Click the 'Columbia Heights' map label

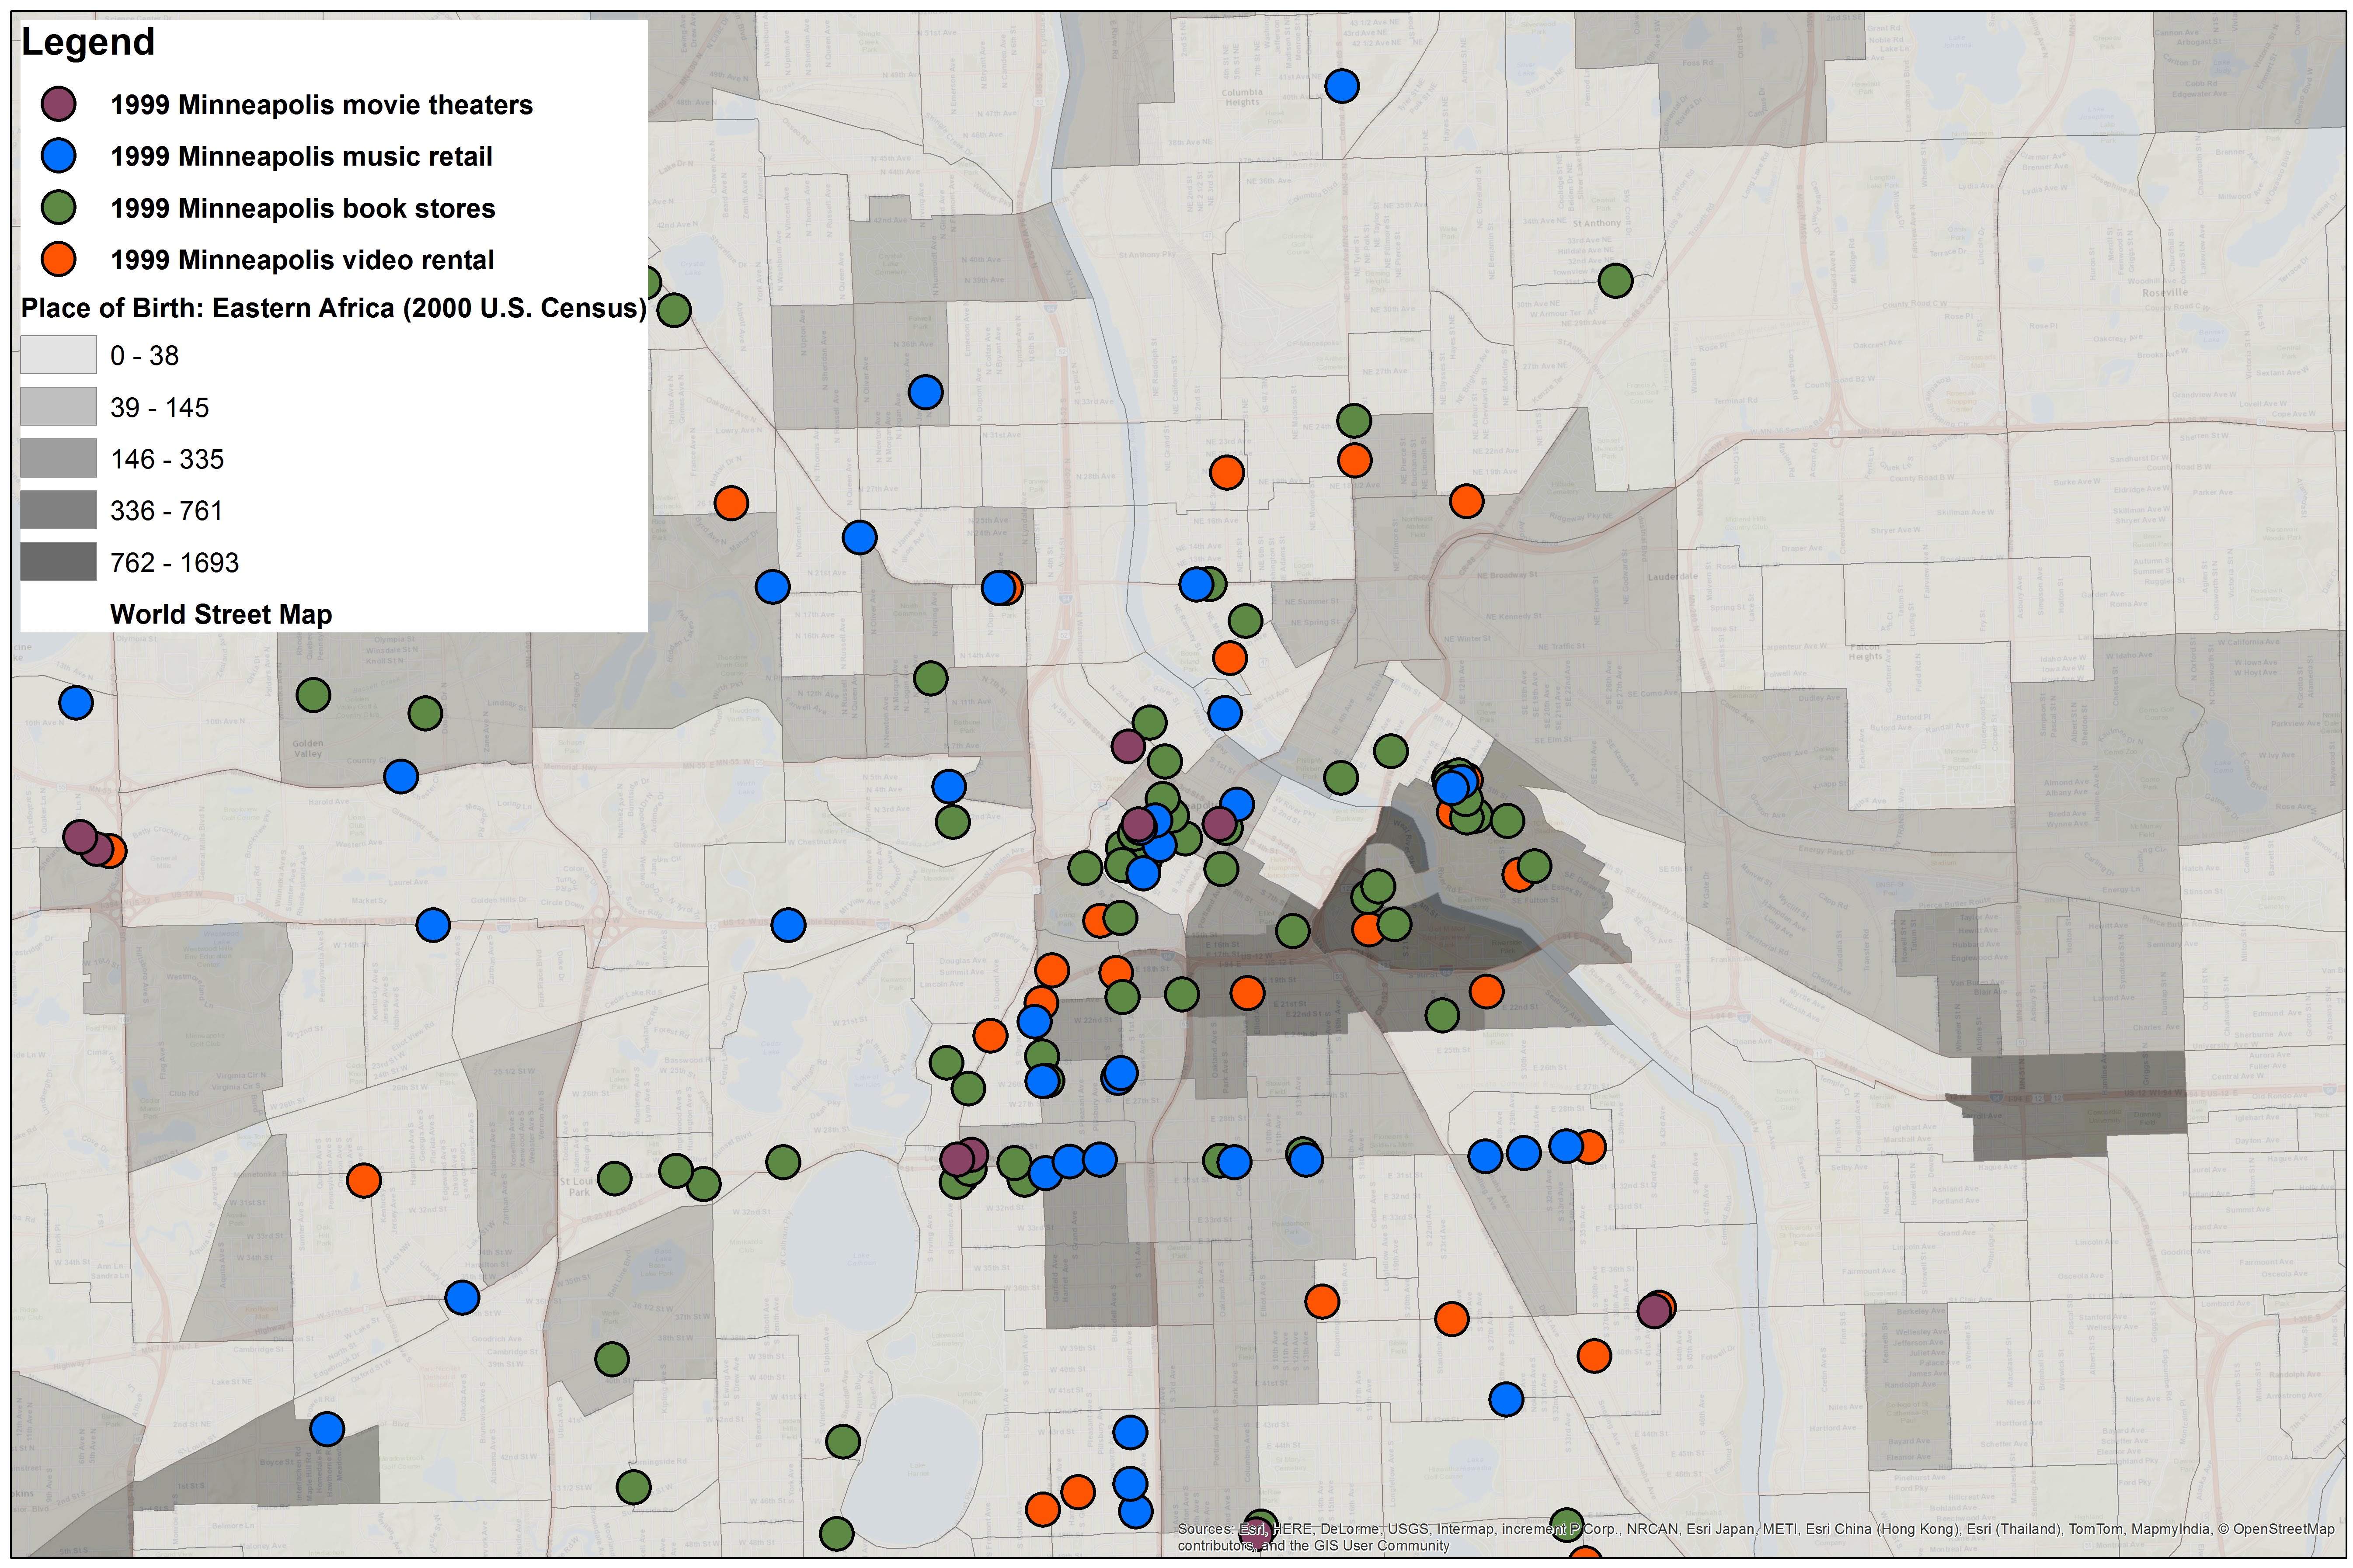coord(1242,97)
